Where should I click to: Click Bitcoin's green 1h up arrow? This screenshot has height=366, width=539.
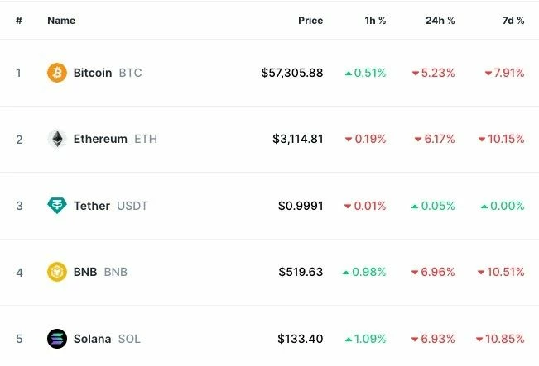pos(349,73)
